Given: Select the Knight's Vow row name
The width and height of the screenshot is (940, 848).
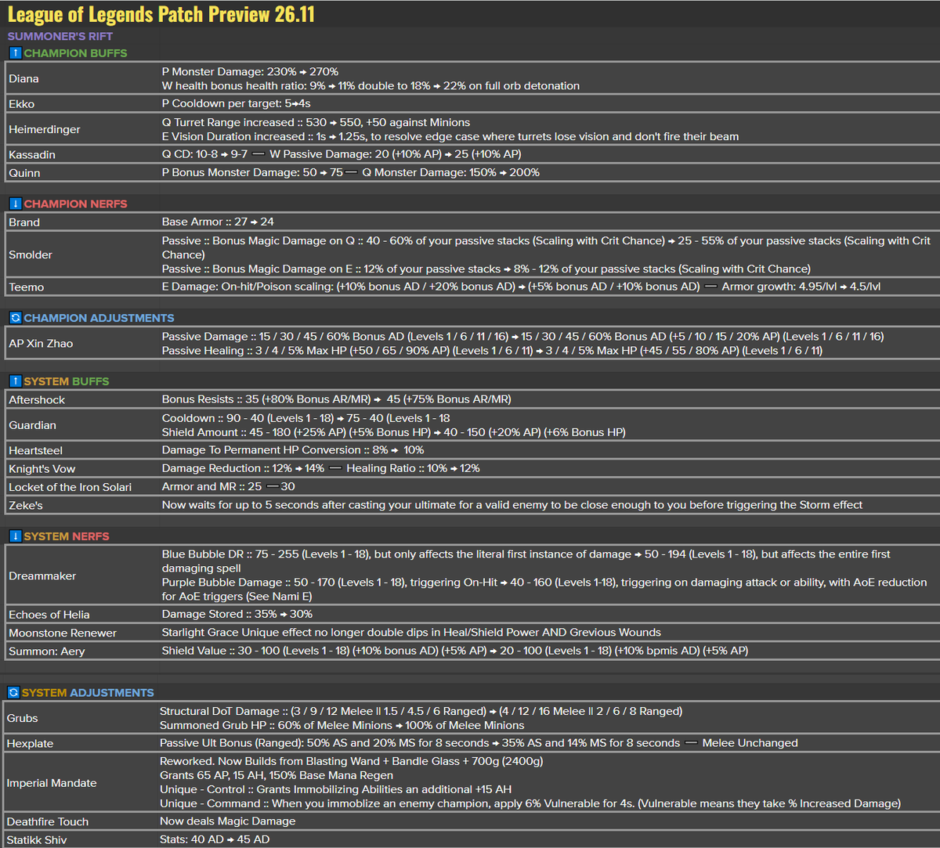Looking at the screenshot, I should [42, 469].
